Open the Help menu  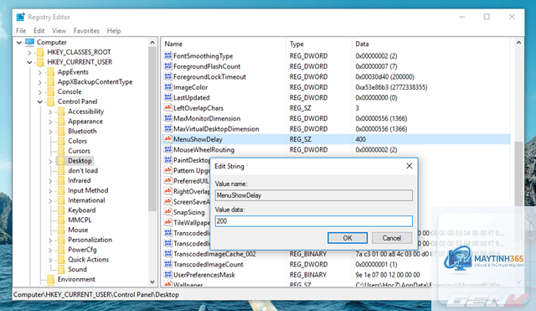(x=114, y=31)
